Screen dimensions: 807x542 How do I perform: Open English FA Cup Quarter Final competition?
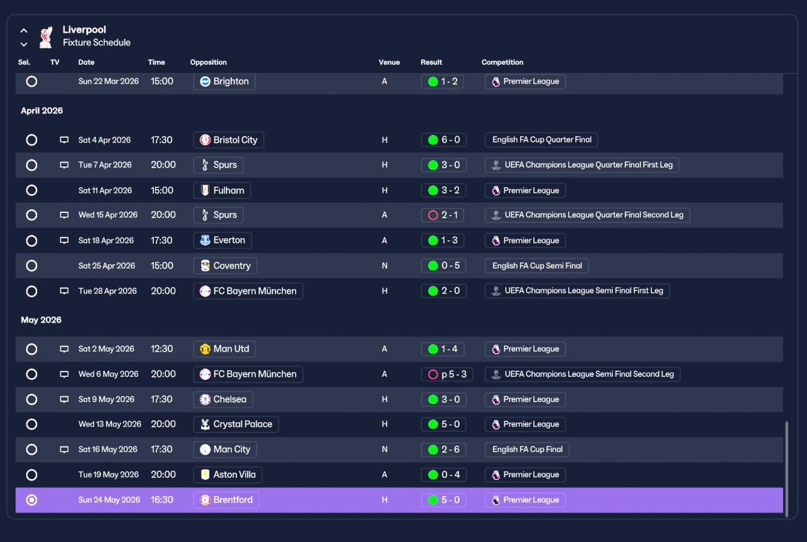click(542, 140)
